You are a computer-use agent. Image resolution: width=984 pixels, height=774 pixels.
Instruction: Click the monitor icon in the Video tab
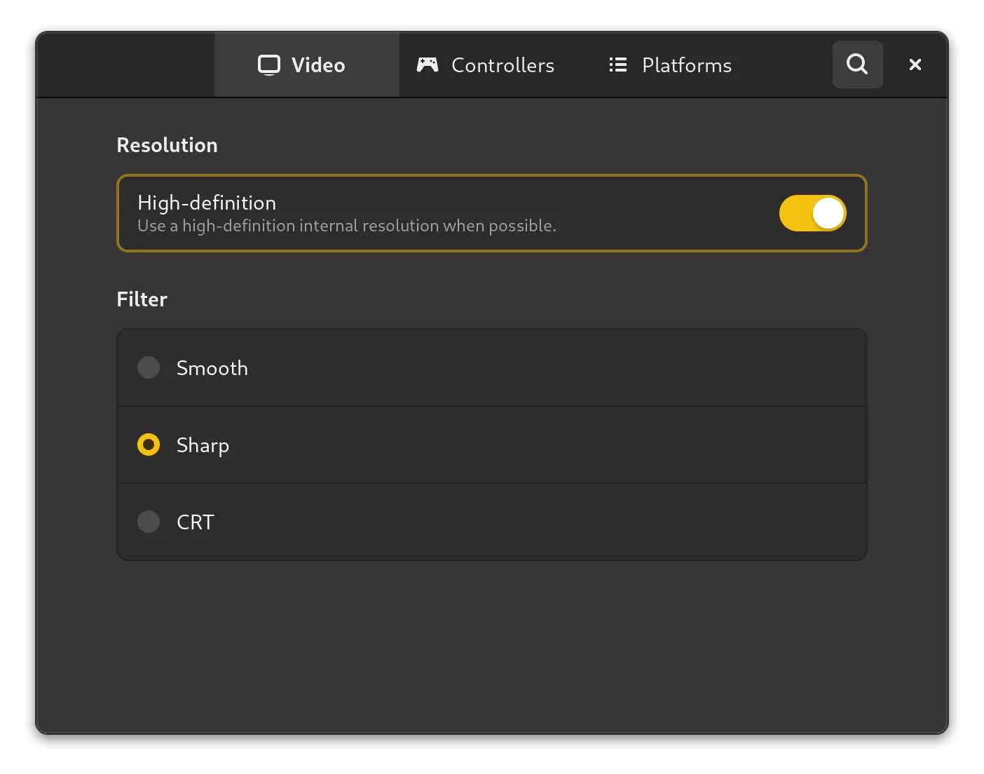[269, 65]
